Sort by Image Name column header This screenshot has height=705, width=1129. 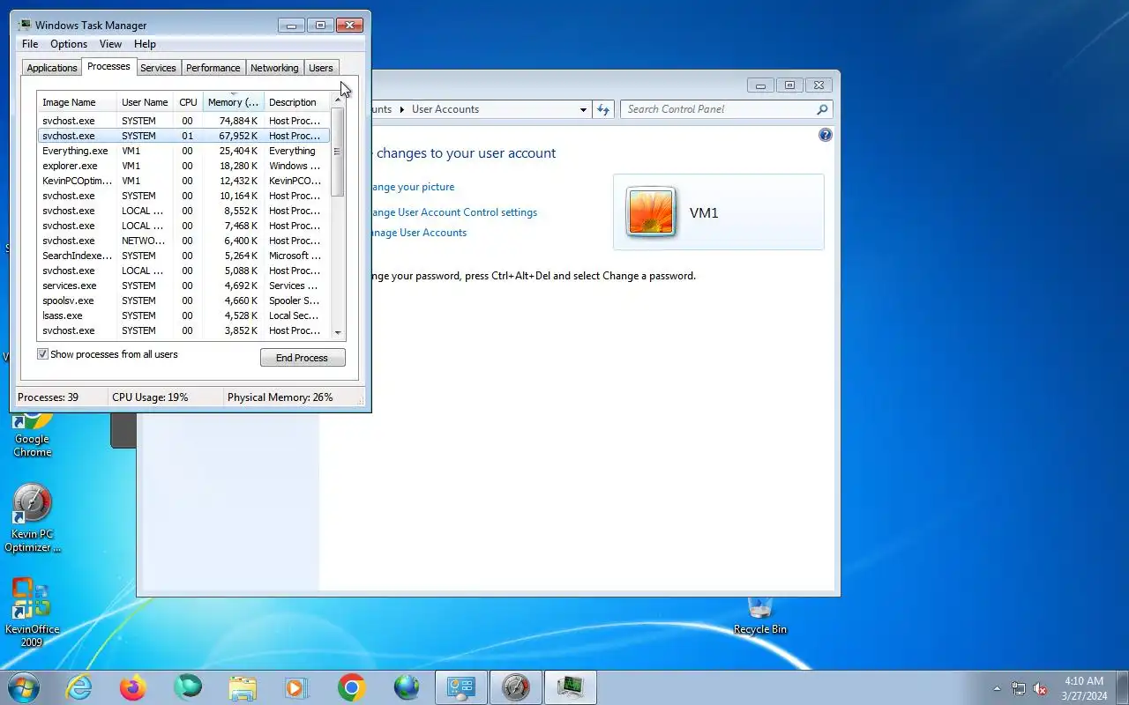(x=78, y=102)
